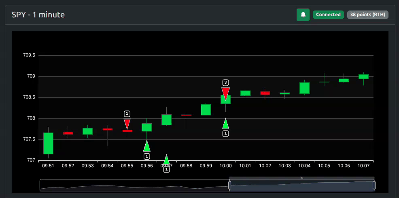
Task: Click the 38 points (RTH) badge
Action: coord(368,15)
